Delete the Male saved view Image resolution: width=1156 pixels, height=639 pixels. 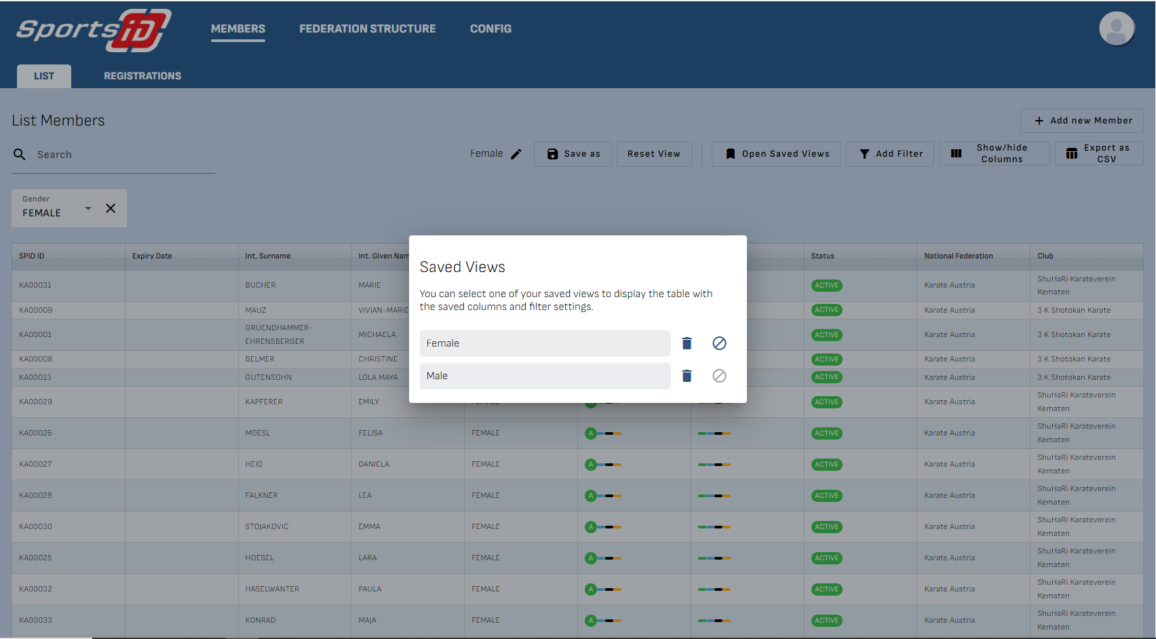pos(687,376)
